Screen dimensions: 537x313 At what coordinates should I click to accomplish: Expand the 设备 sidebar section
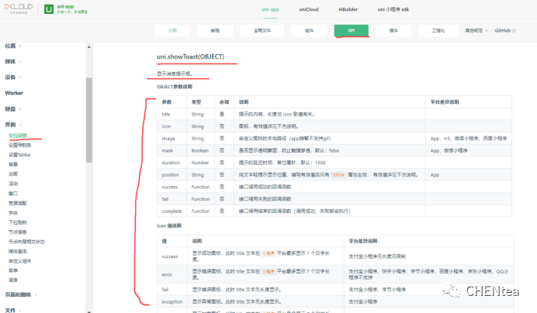pos(13,77)
